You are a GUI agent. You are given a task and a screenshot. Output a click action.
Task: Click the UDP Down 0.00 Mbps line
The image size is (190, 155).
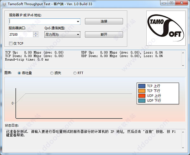[122, 56]
